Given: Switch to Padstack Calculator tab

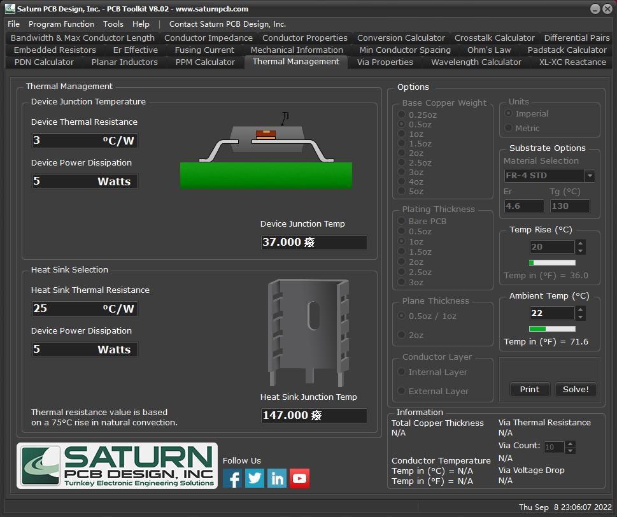Looking at the screenshot, I should pyautogui.click(x=567, y=50).
